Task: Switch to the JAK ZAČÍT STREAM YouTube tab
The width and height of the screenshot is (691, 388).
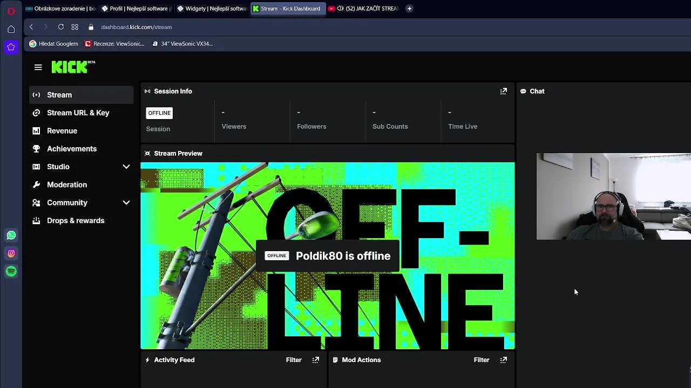Action: (363, 9)
